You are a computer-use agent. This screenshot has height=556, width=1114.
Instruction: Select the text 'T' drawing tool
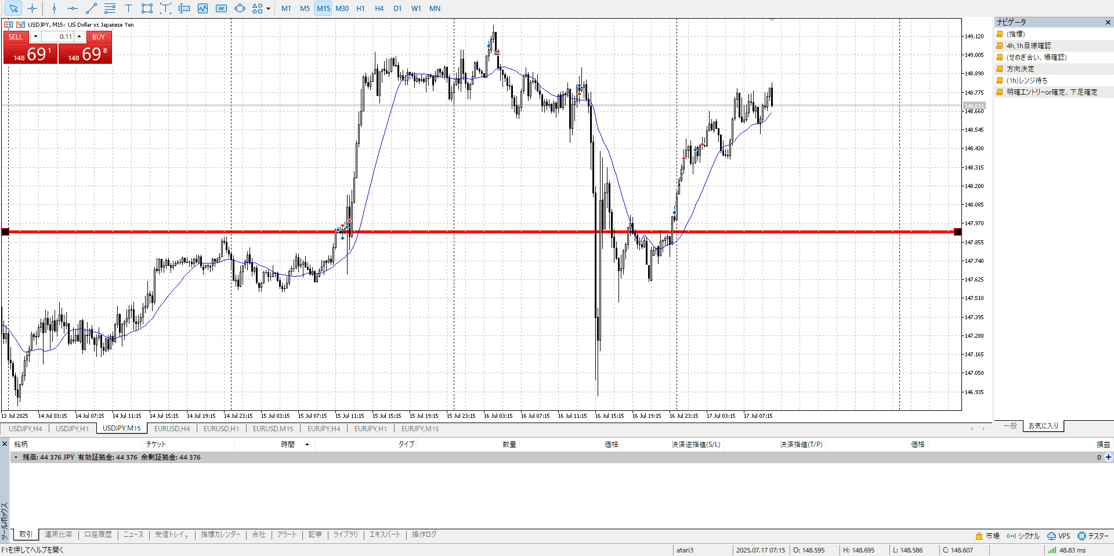coord(128,8)
